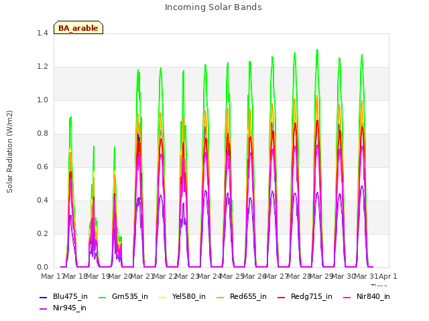Click the 1.0 y-axis tick label
429x321 pixels.
pyautogui.click(x=42, y=100)
